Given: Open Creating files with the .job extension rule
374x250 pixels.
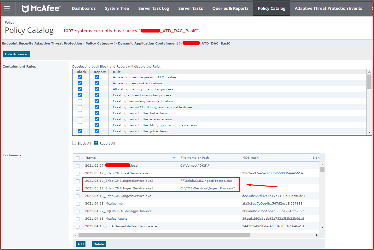Looking at the screenshot, I should point(142,131).
